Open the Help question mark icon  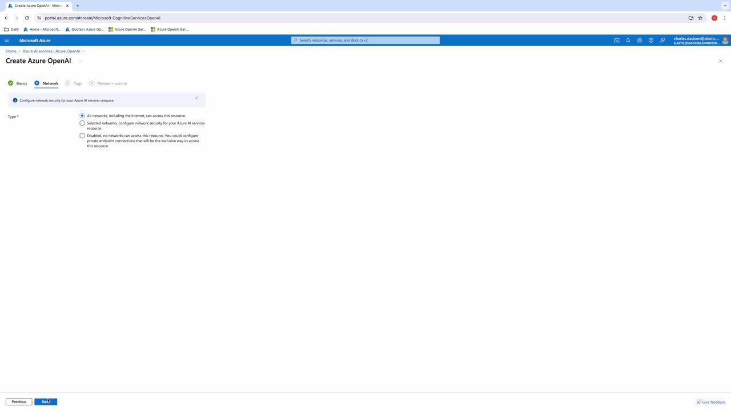tap(651, 41)
